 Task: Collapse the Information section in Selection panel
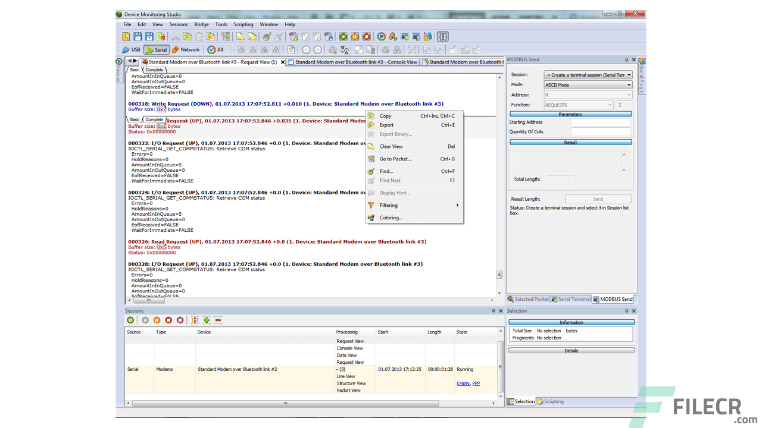[x=571, y=322]
